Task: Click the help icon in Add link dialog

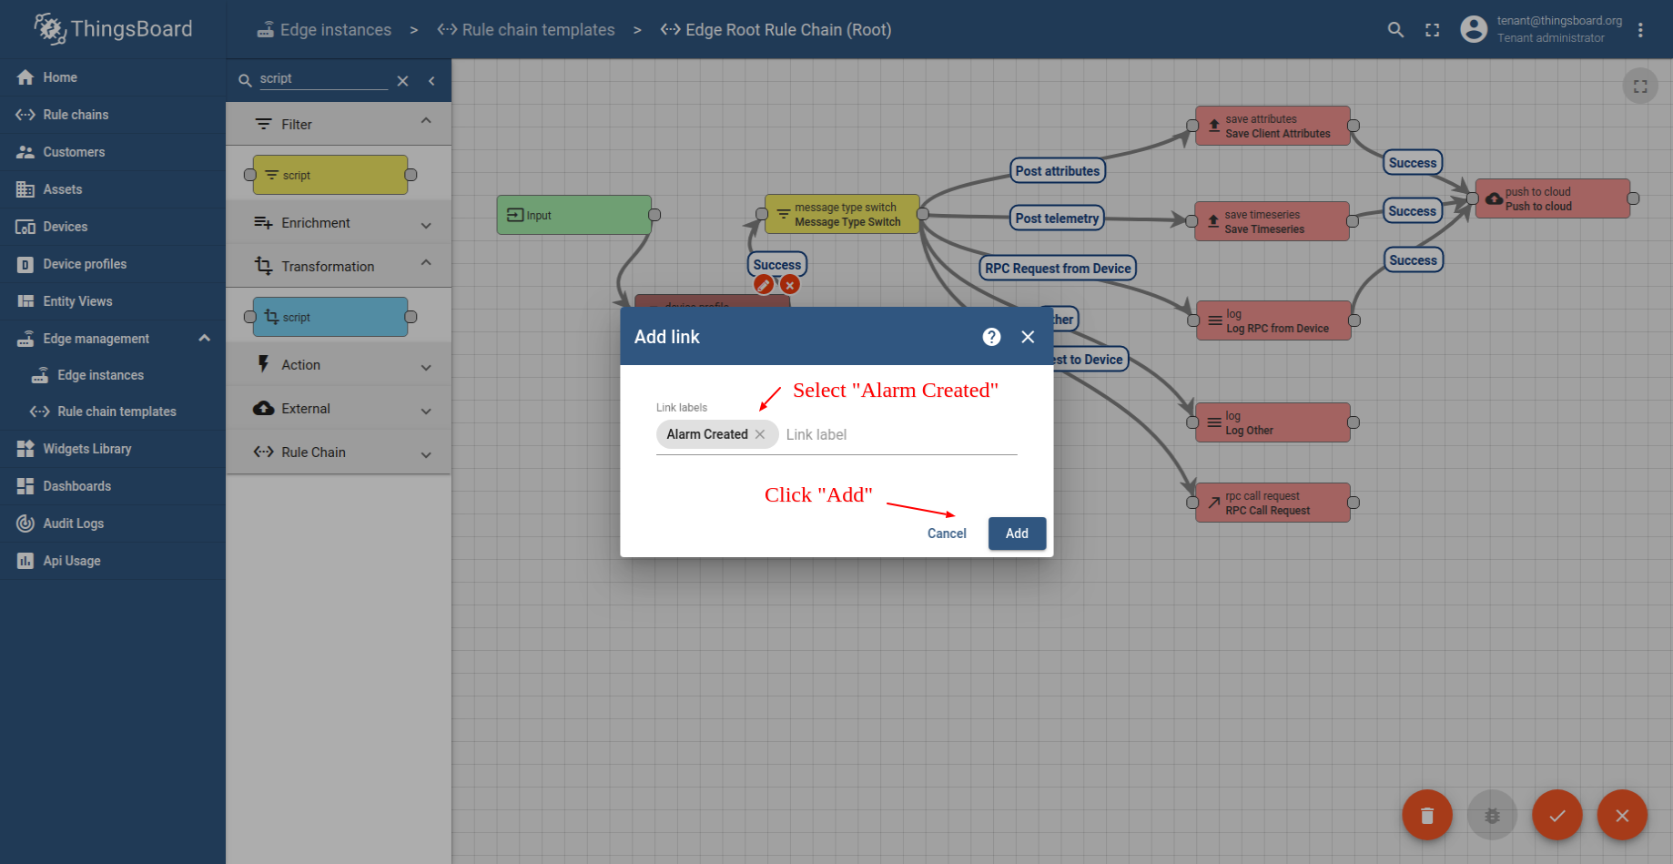Action: [992, 337]
